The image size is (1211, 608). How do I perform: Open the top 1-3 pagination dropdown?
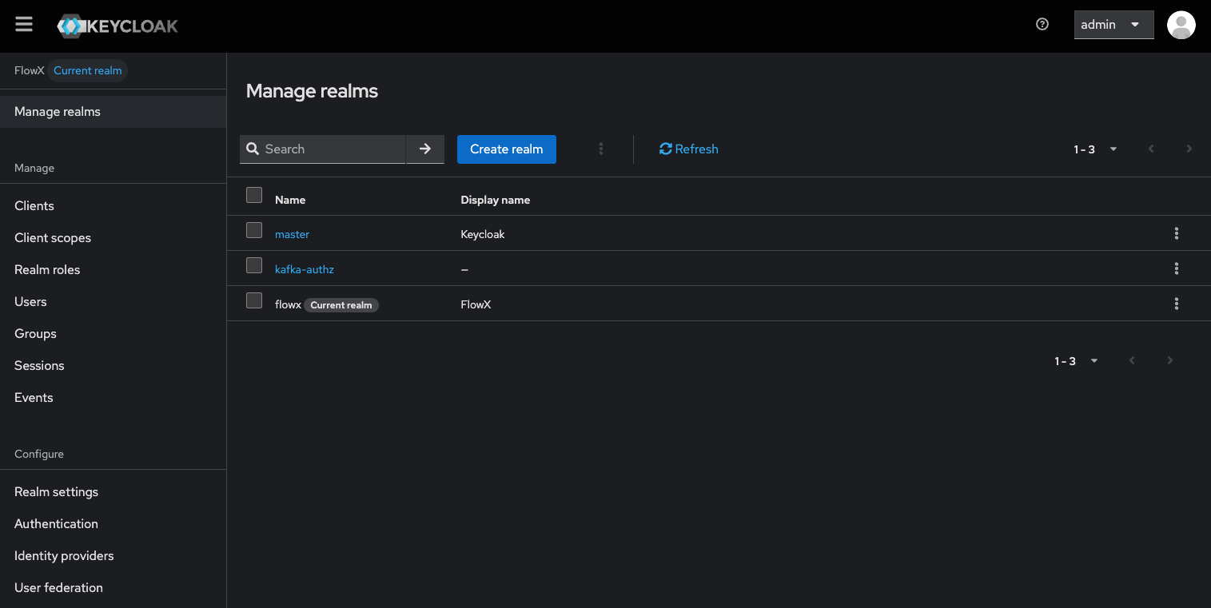(x=1095, y=149)
